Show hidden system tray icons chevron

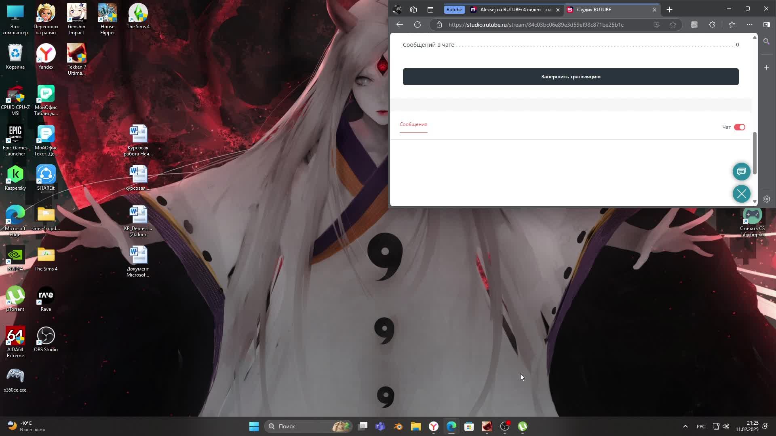tap(685, 426)
